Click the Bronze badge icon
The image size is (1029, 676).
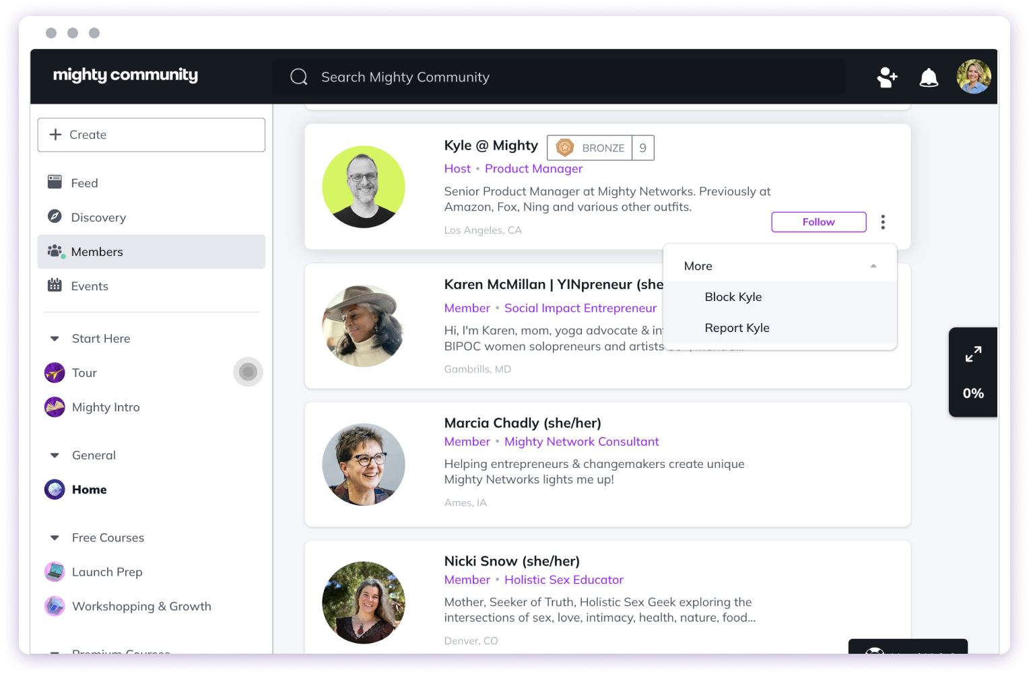tap(564, 147)
